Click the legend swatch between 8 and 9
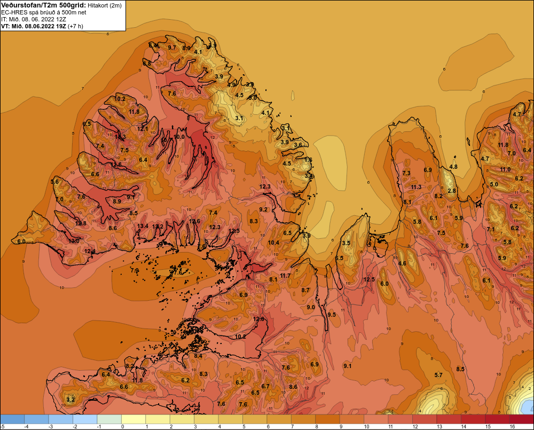The image size is (534, 430). pos(328,419)
